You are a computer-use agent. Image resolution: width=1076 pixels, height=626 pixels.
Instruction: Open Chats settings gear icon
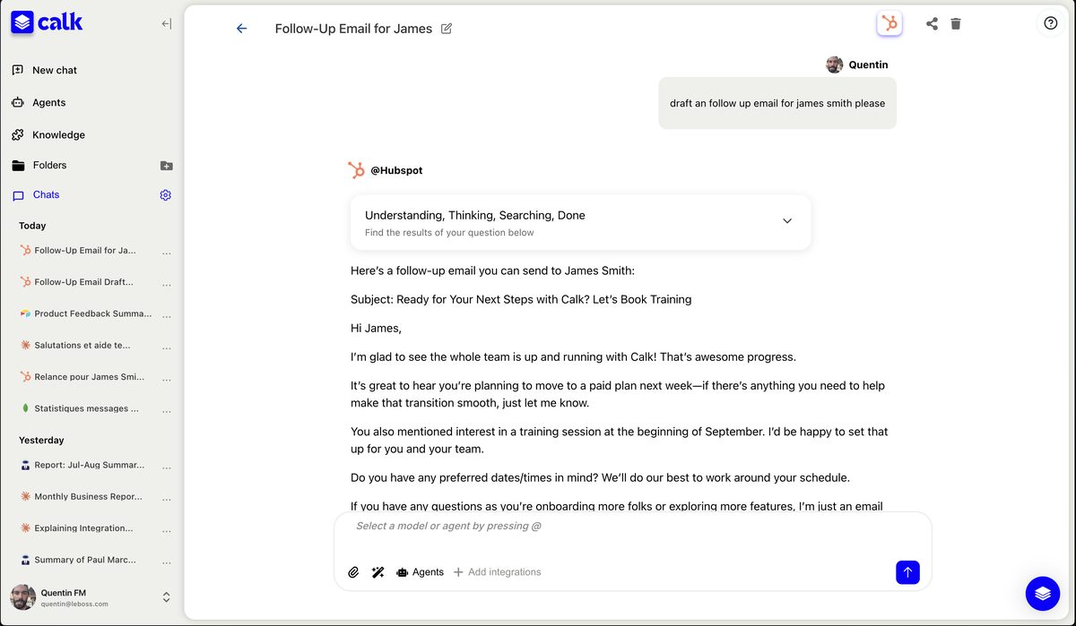click(x=165, y=194)
